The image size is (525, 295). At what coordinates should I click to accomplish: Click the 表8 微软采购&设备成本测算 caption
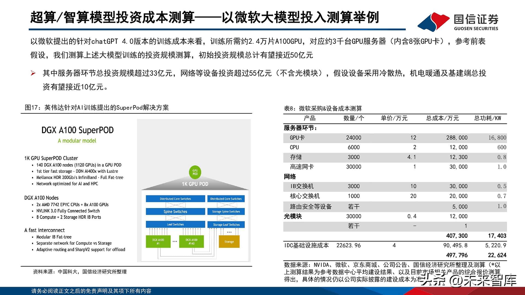click(323, 108)
